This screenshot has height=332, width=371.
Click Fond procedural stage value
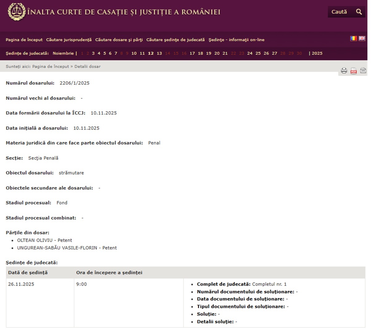[62, 203]
